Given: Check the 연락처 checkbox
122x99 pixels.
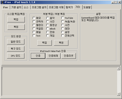Looking at the screenshot, I should point(34,22).
